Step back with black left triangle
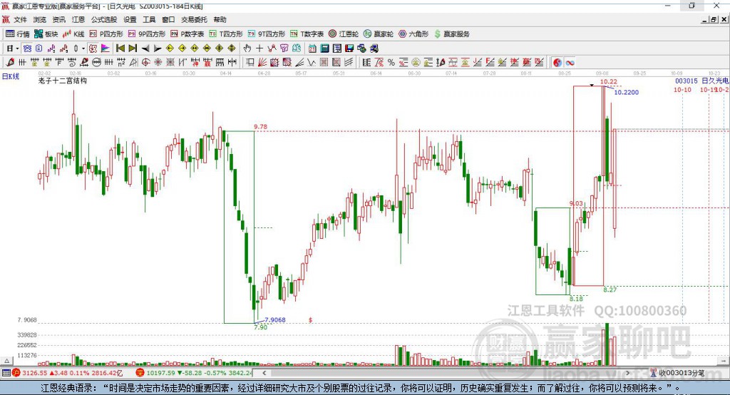The width and height of the screenshot is (730, 395). pos(145,48)
